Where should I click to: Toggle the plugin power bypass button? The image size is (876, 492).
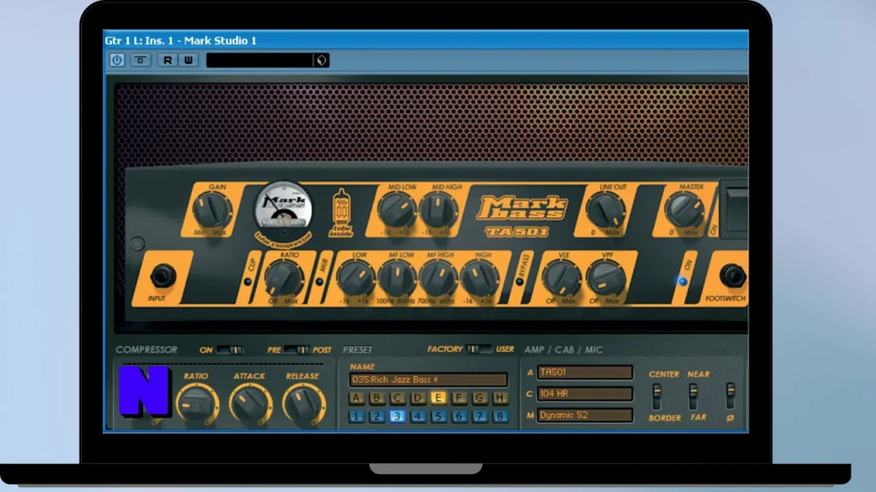click(x=116, y=60)
